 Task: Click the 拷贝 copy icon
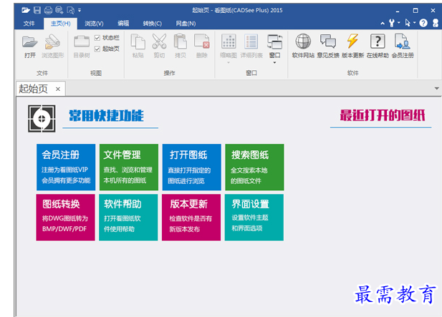[x=181, y=42]
